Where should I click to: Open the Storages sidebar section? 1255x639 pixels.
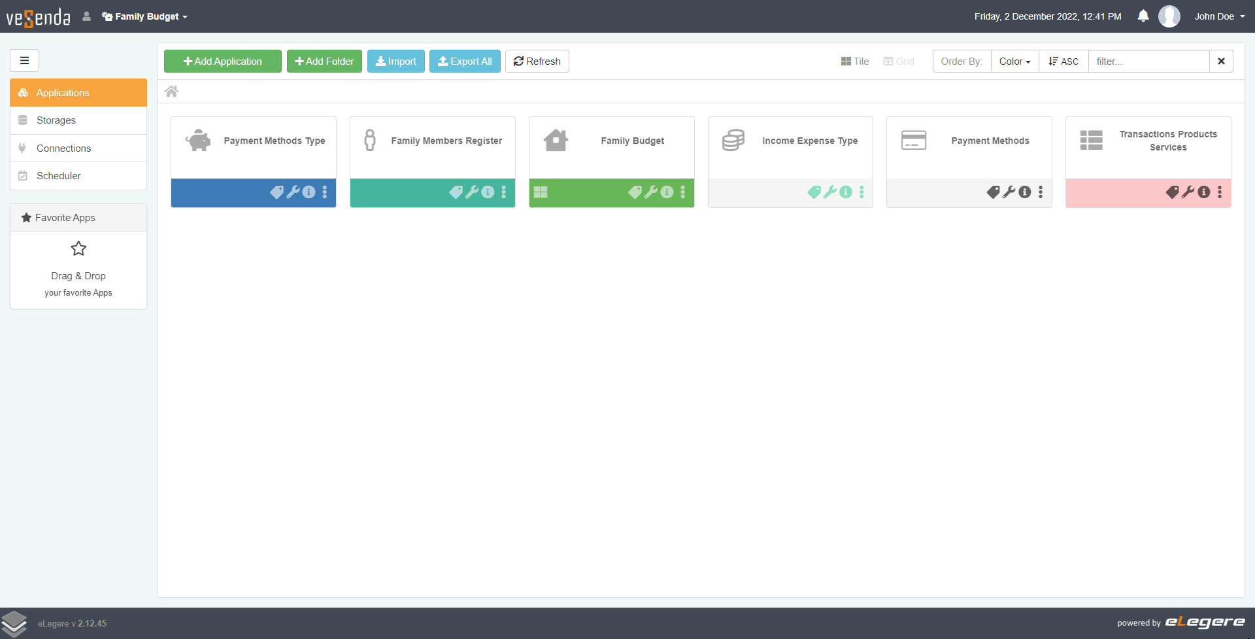click(x=56, y=120)
